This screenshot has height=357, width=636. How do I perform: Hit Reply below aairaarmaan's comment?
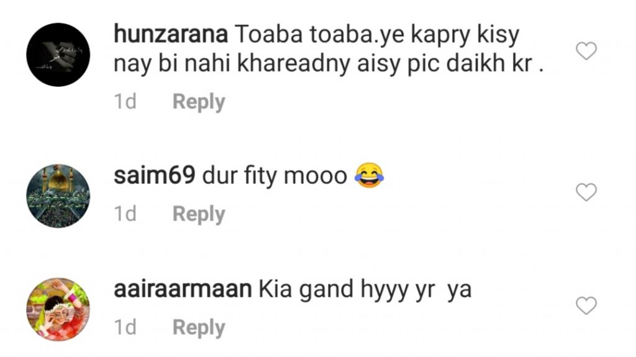(x=198, y=327)
